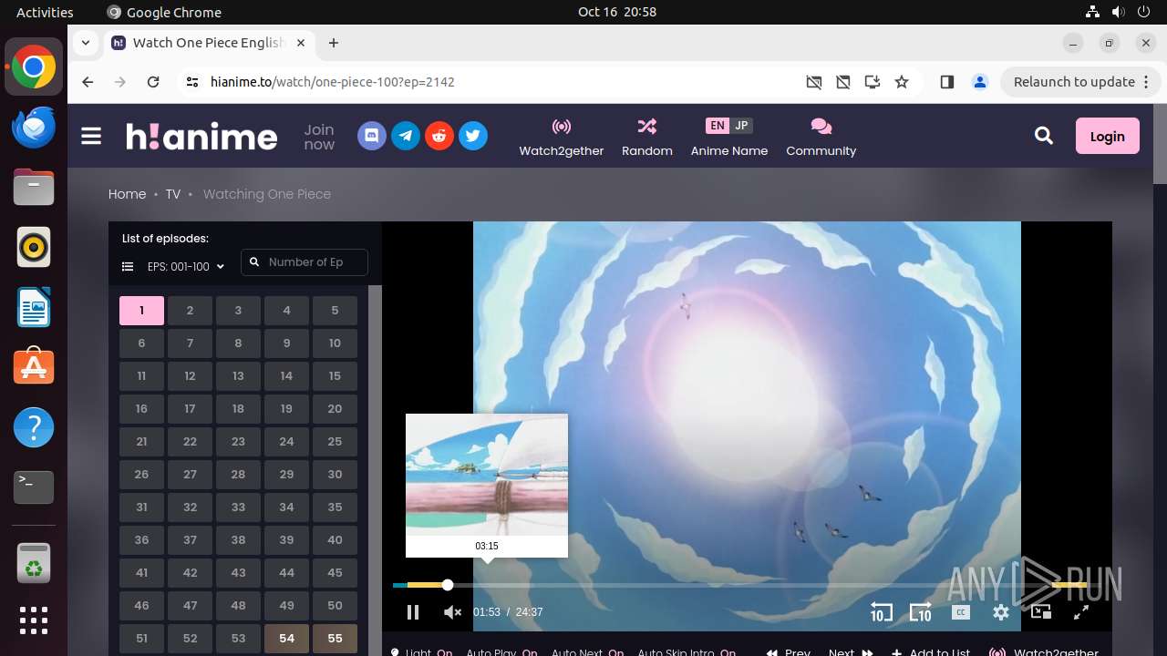Click in the Number of Ep search field
The height and width of the screenshot is (656, 1167).
click(x=305, y=262)
